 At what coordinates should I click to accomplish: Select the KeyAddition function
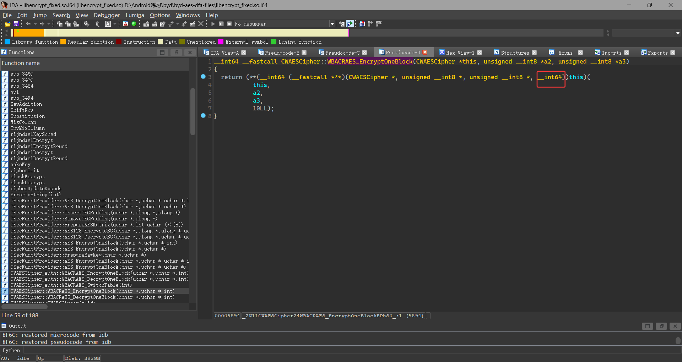(26, 104)
